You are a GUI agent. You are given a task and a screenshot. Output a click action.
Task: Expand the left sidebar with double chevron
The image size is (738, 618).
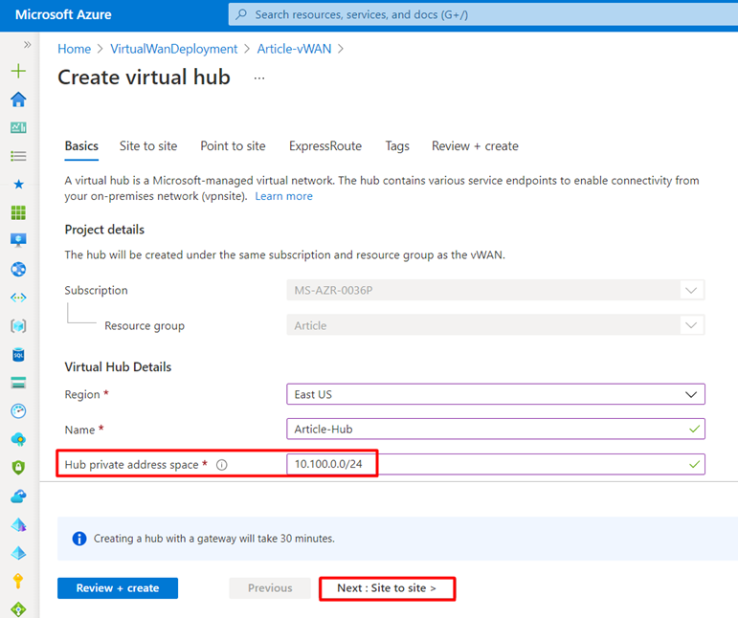(x=28, y=45)
